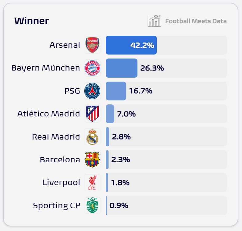Image resolution: width=242 pixels, height=231 pixels.
Task: Select the Real Madrid crest
Action: (93, 137)
